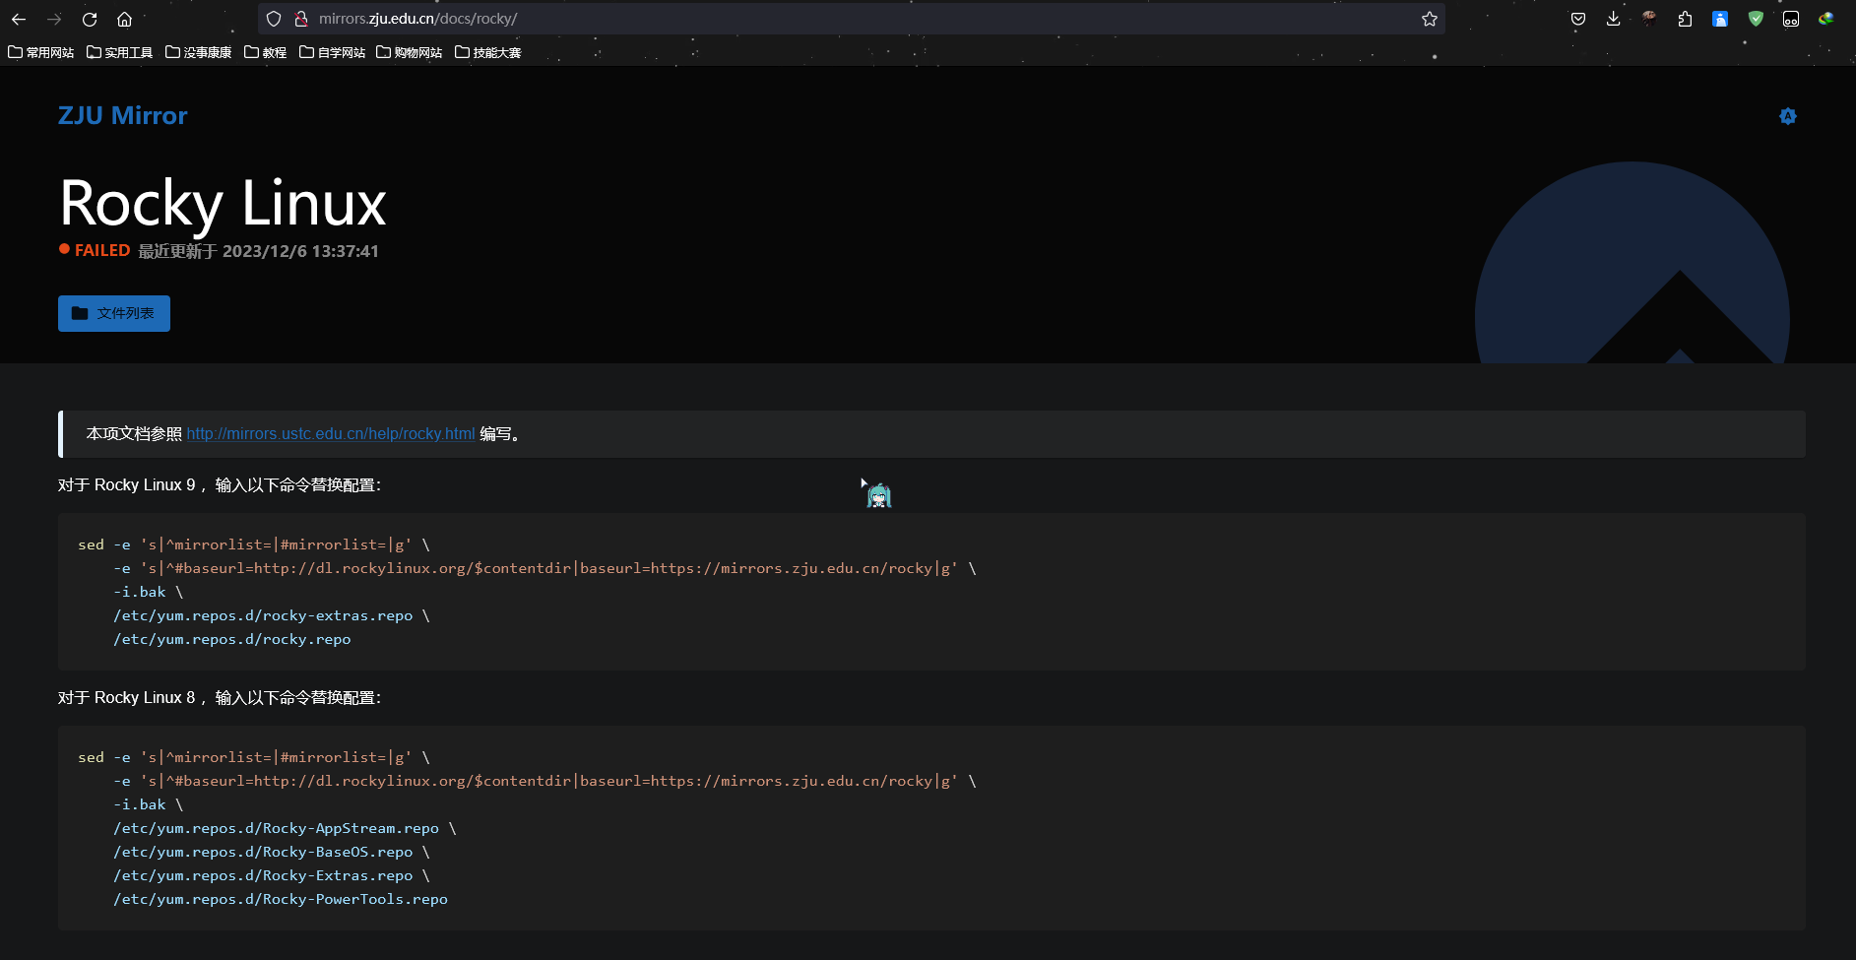Open the 技能大赛 bookmarks folder
Viewport: 1856px width, 960px height.
488,52
